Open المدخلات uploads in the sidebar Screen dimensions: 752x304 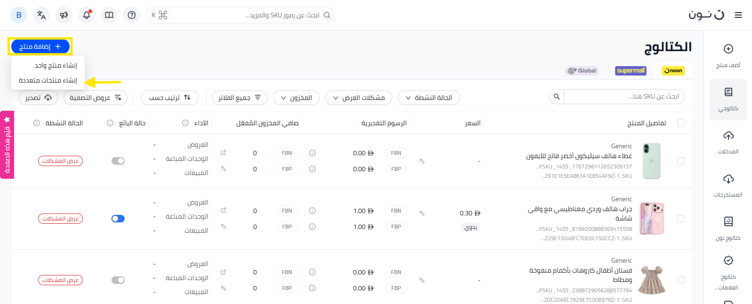[x=728, y=143]
